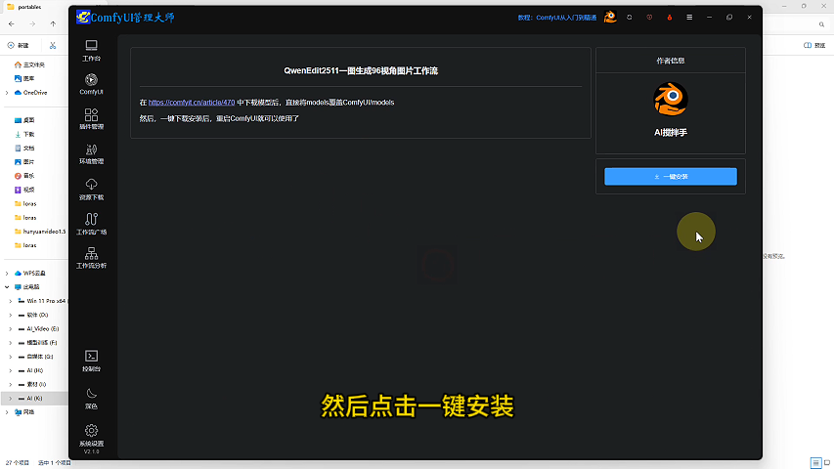Screen dimensions: 835x469
Task: Click the 作者信息 panel header
Action: [671, 61]
